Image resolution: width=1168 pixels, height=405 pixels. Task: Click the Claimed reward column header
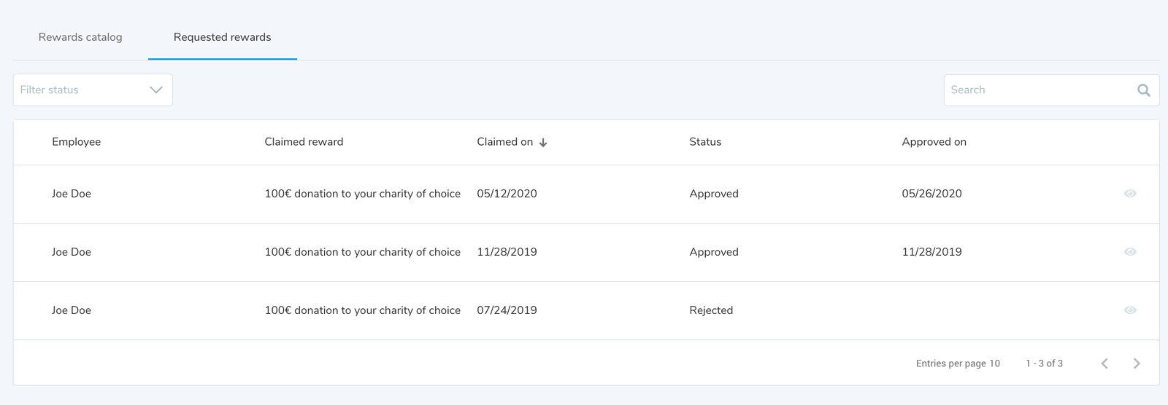tap(304, 142)
